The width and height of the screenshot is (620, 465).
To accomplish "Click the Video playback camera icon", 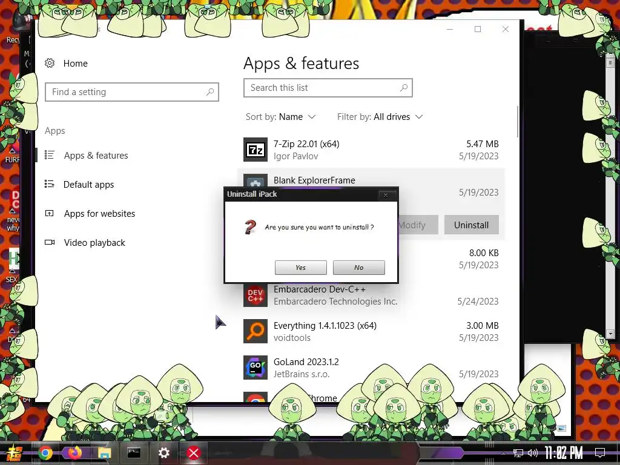I will point(50,242).
